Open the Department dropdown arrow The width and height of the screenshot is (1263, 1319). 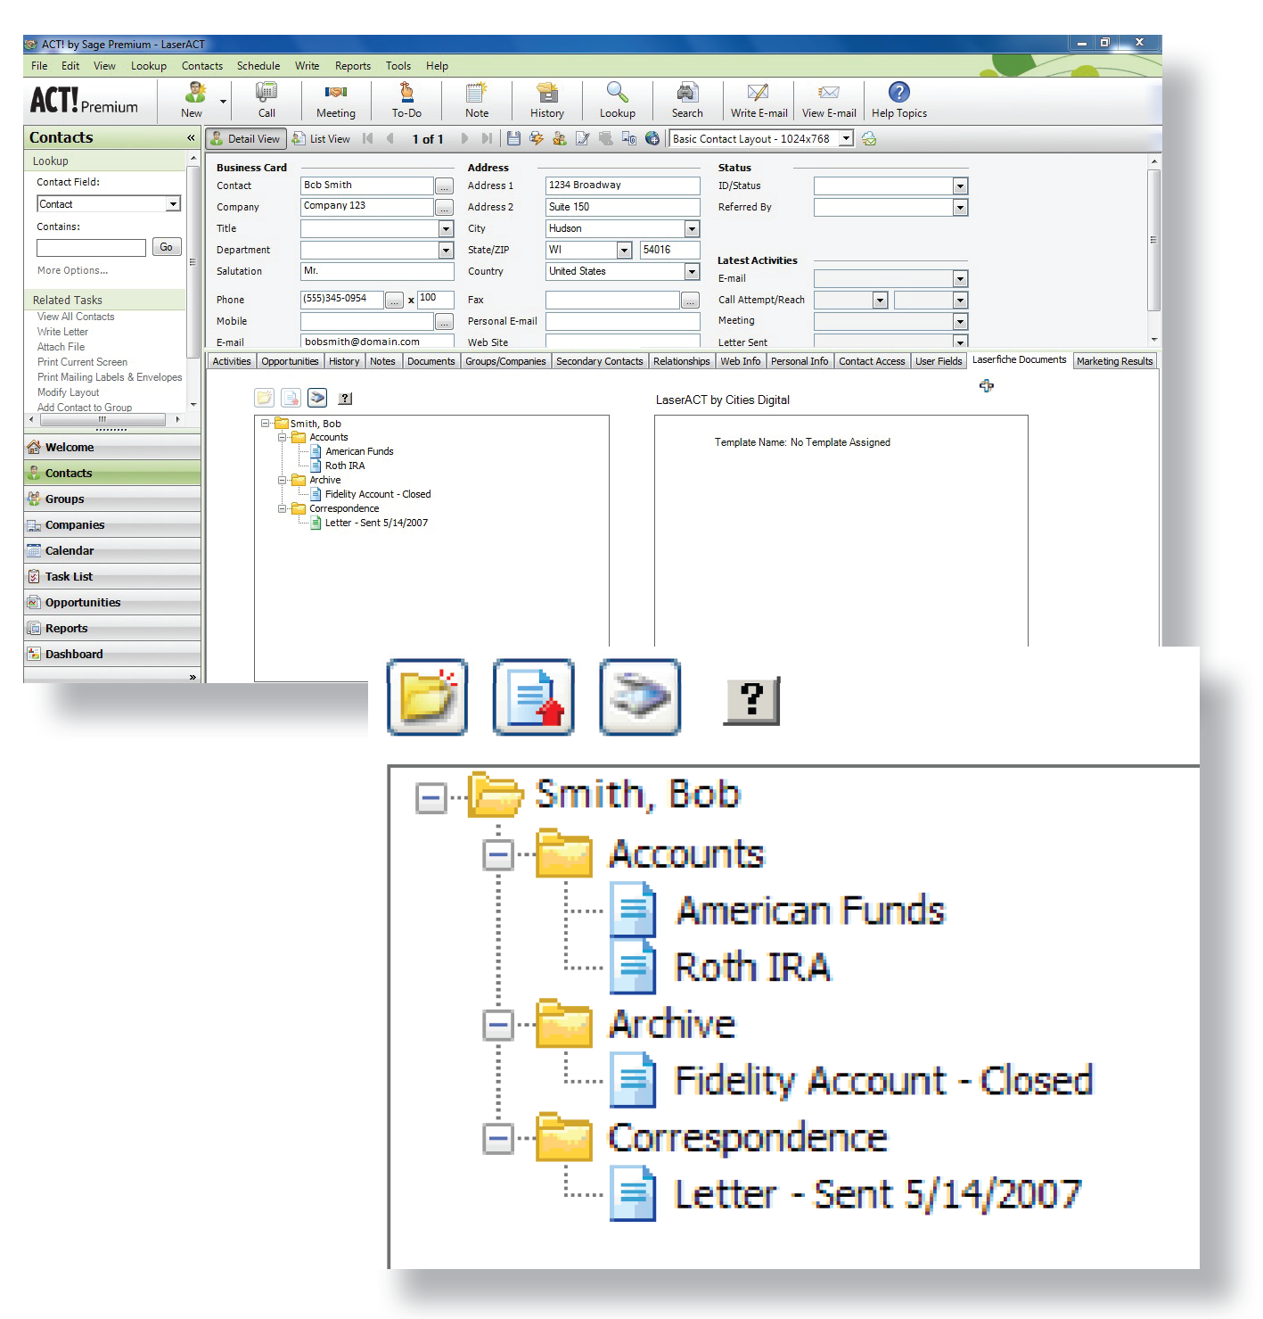pos(447,250)
